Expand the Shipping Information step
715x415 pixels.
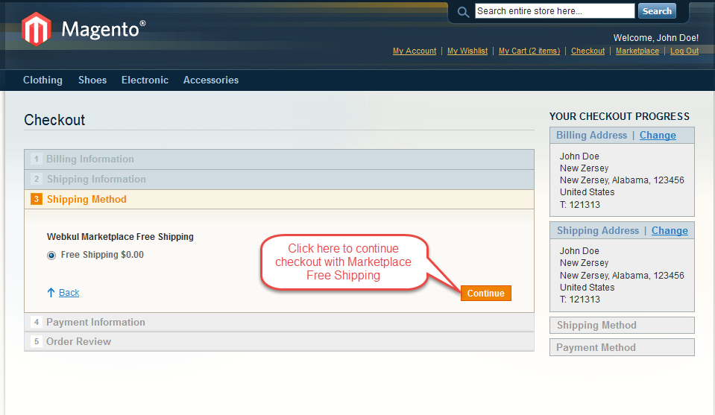click(x=96, y=180)
